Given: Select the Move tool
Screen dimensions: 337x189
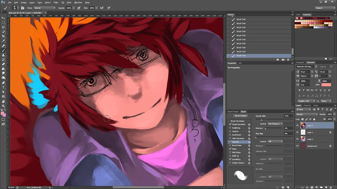Looking at the screenshot, I should pos(3,18).
